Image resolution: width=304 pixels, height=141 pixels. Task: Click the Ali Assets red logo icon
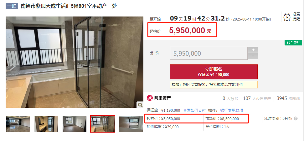(150, 98)
